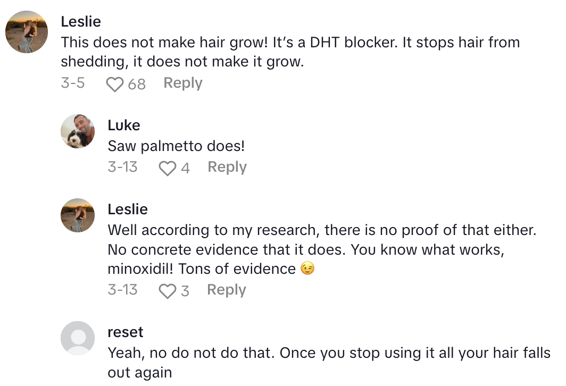Expand replies under Leslie's top comment
The height and width of the screenshot is (386, 566).
182,83
